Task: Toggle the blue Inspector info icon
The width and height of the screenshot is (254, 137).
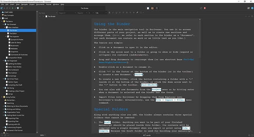Action: [x=252, y=8]
